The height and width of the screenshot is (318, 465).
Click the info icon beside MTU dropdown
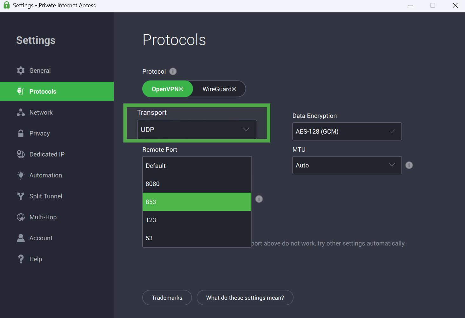point(409,165)
